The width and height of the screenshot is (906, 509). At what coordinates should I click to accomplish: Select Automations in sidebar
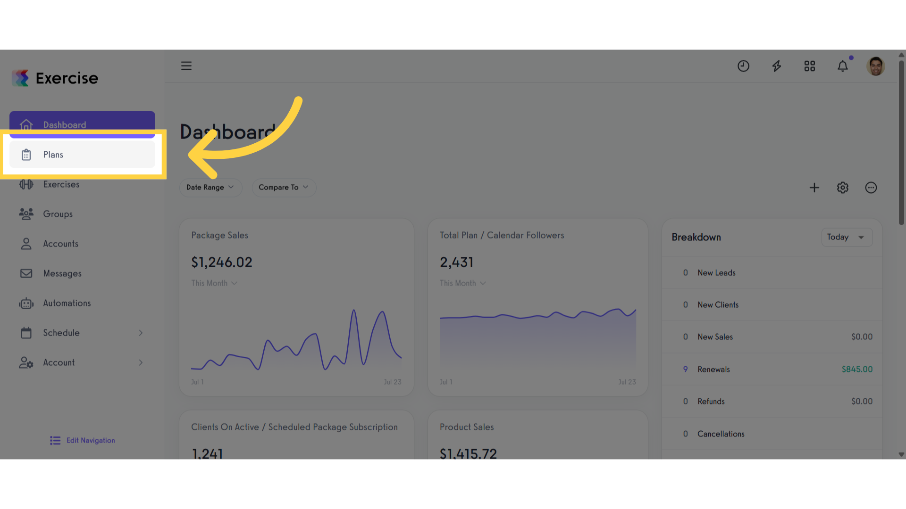82,303
